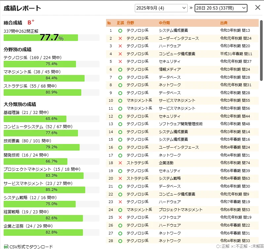This screenshot has height=249, width=264.
Task: Click the 企業と法務 (24 / 29 問中) label
Action: (x=28, y=226)
